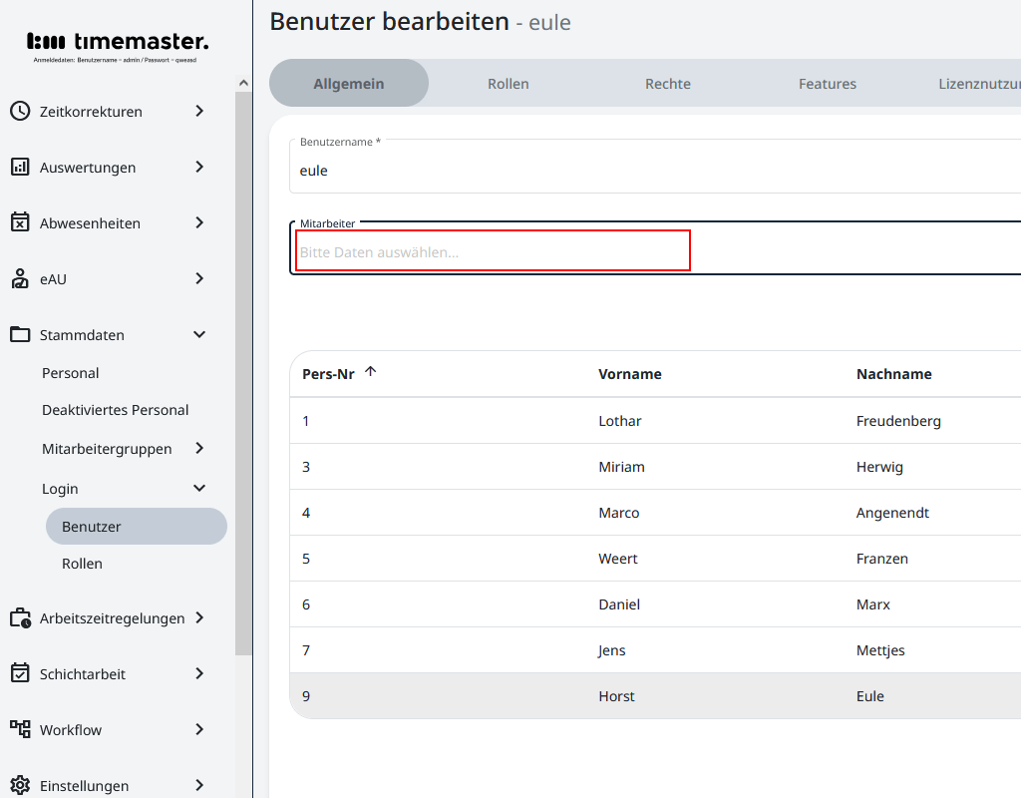Image resolution: width=1021 pixels, height=798 pixels.
Task: Switch to the Rollen tab
Action: (509, 84)
